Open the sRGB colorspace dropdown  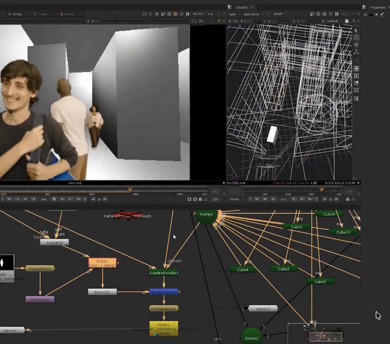(x=279, y=14)
